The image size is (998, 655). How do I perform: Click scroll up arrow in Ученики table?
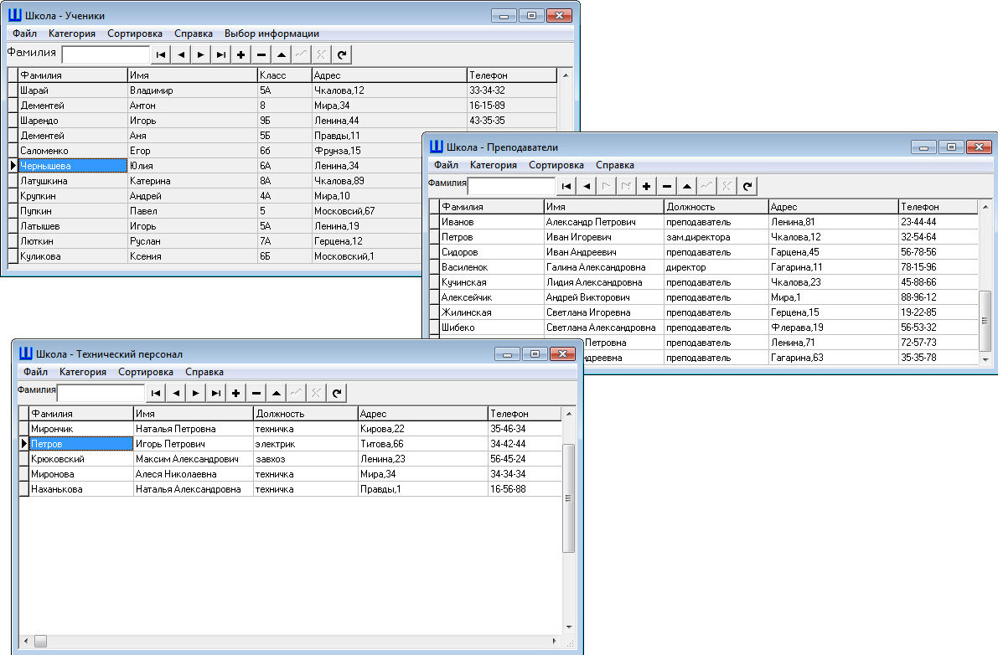click(x=565, y=75)
